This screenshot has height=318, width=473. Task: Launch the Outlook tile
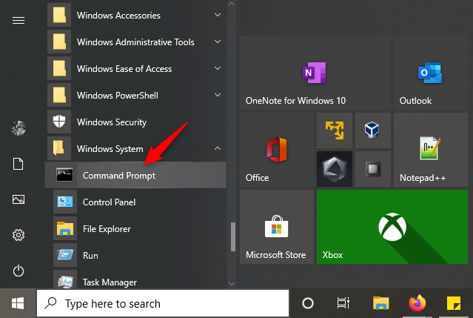(433, 73)
